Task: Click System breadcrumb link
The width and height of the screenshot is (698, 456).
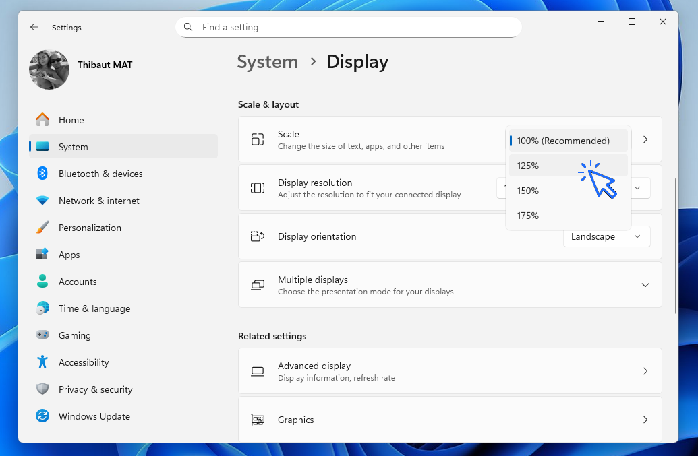Action: 268,62
